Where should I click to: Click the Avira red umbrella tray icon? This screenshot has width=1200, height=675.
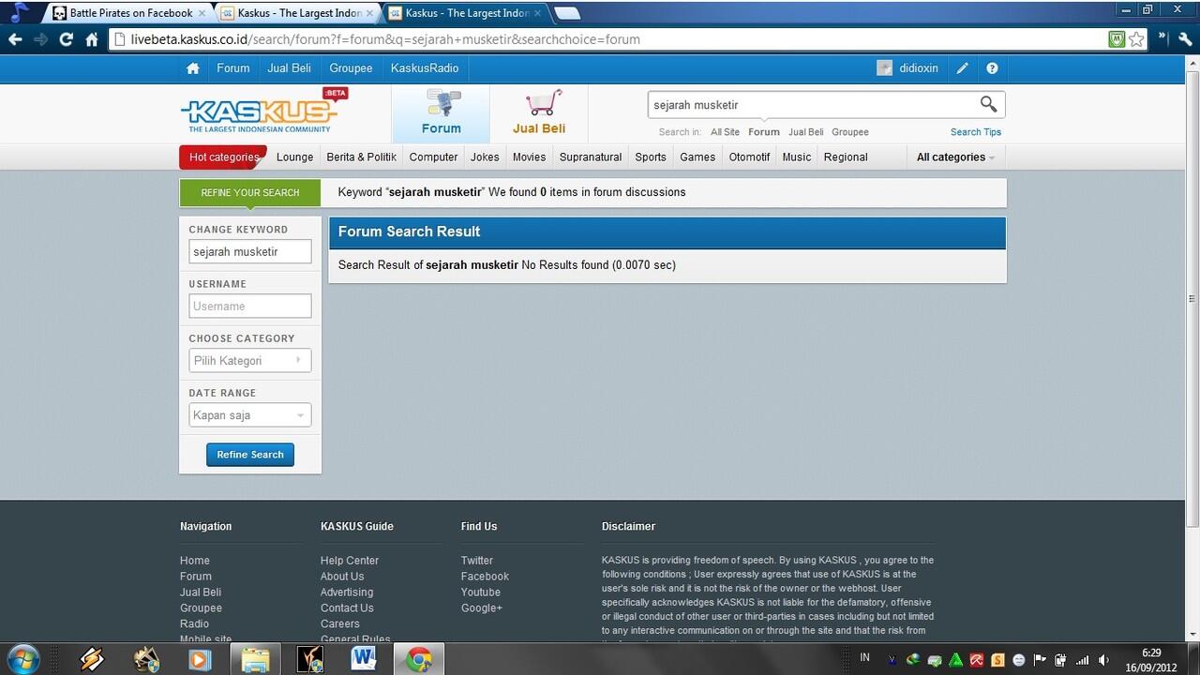point(977,660)
